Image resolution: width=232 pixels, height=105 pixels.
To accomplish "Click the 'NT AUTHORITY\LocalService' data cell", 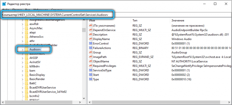I will pyautogui.click(x=189, y=61).
